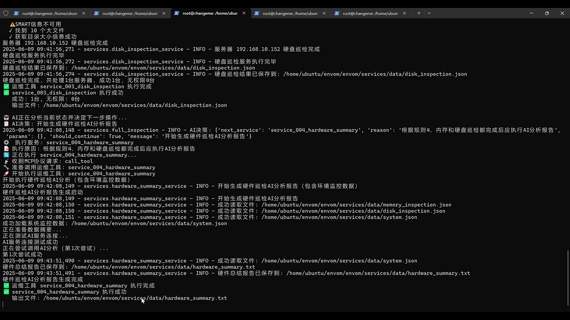The height and width of the screenshot is (320, 570).
Task: Click the line 'AI服务连接测试成功'
Action: coord(30,242)
